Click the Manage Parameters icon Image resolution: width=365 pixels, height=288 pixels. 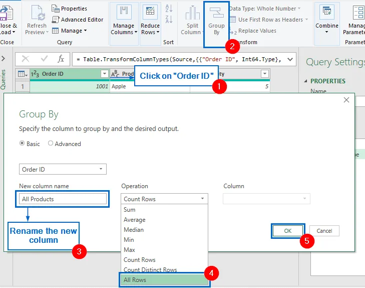click(x=358, y=13)
